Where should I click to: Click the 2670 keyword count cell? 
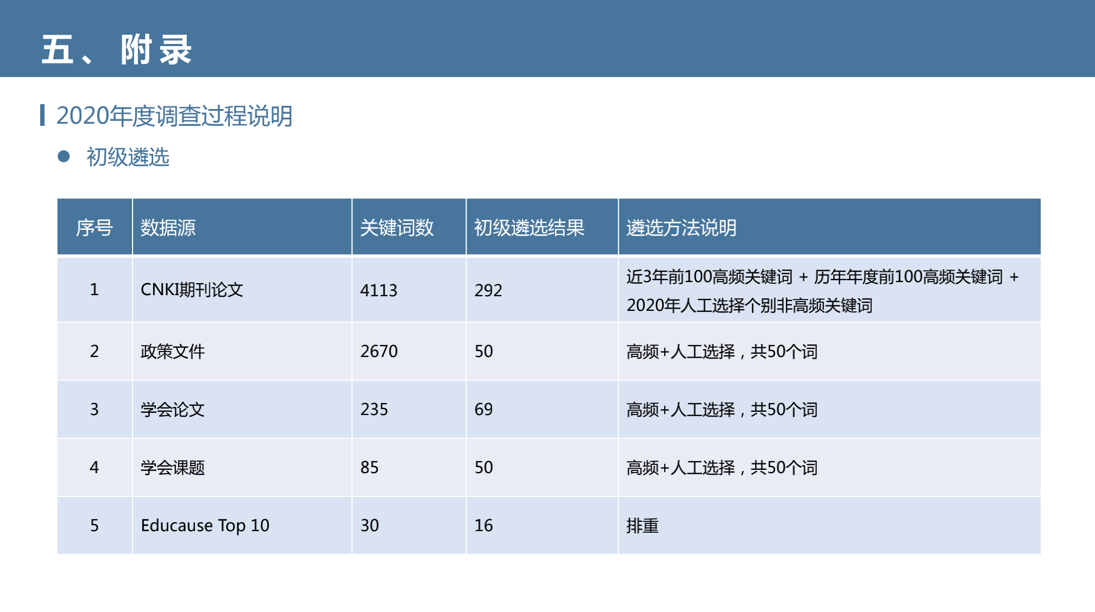(379, 352)
